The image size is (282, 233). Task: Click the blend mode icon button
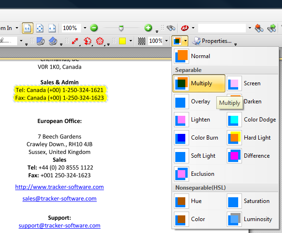[x=177, y=41]
